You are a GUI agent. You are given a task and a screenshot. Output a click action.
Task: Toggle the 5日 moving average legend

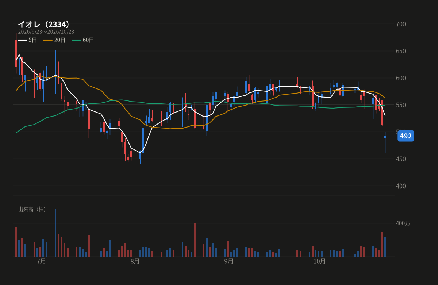(x=27, y=40)
